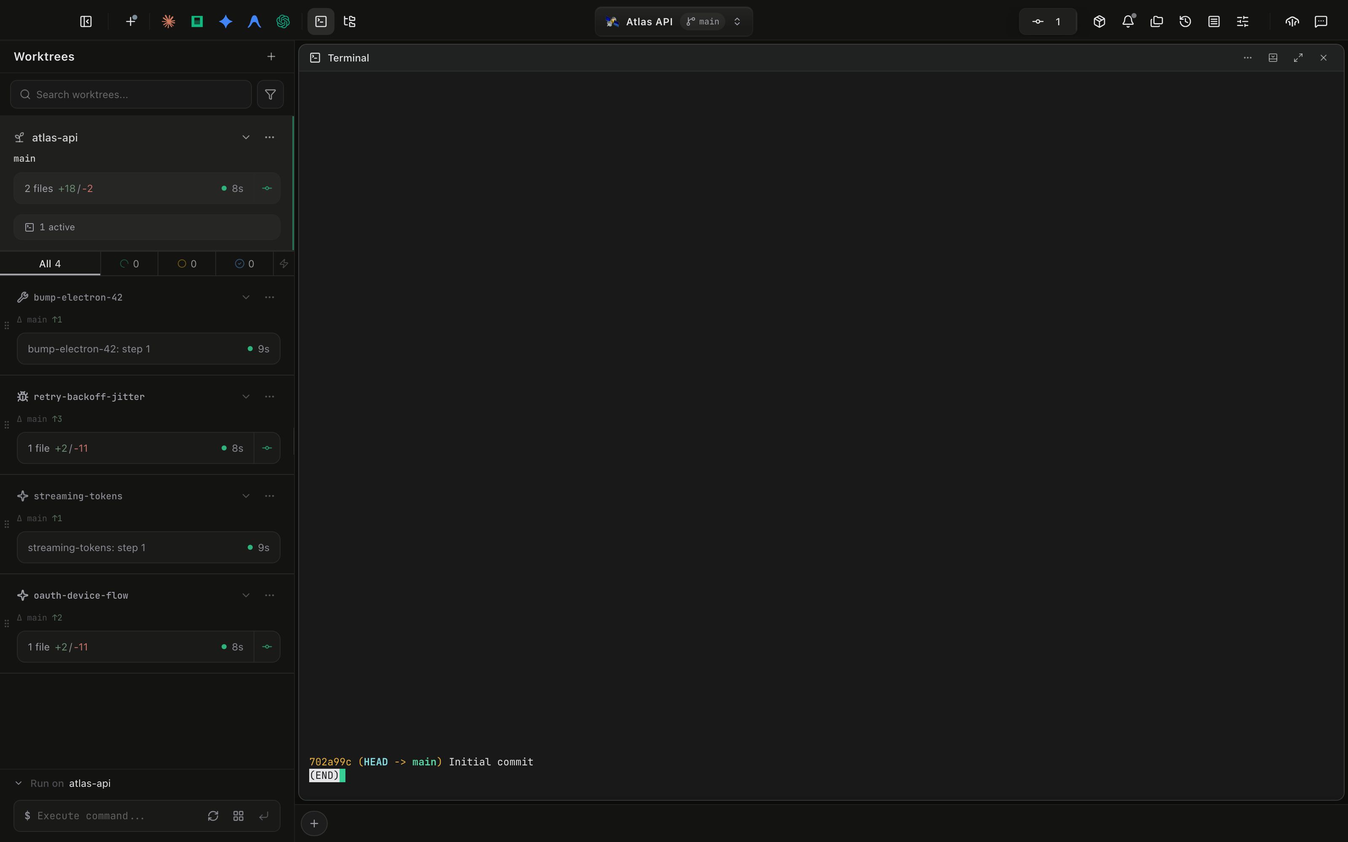Toggle the sidebar panel icon
This screenshot has width=1348, height=842.
[86, 22]
